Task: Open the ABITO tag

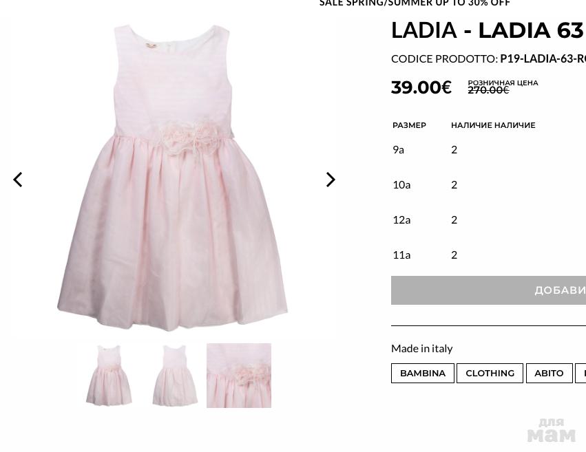Action: (549, 374)
